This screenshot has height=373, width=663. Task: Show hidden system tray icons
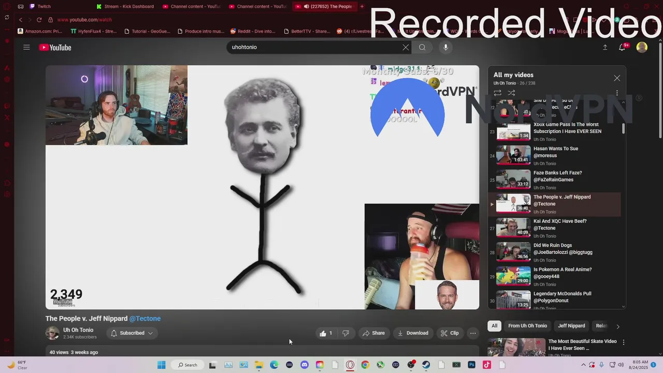(584, 365)
